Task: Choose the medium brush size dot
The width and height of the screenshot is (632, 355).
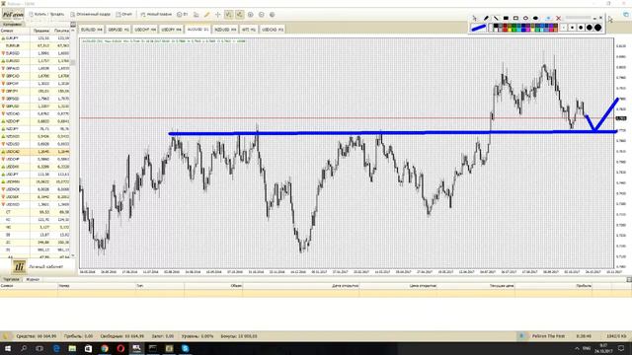Action: coord(581,28)
